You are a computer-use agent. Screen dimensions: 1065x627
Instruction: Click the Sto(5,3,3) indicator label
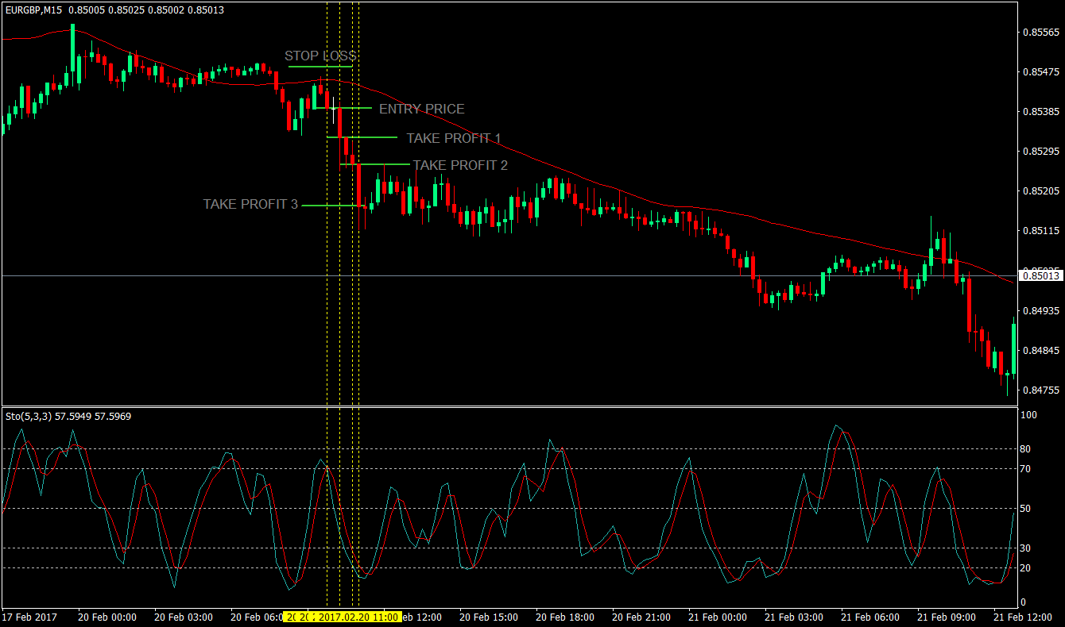pos(28,416)
